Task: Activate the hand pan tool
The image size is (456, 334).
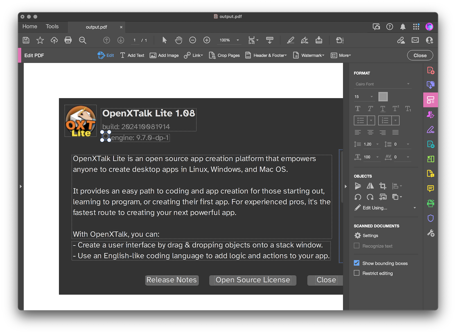Action: pos(179,40)
